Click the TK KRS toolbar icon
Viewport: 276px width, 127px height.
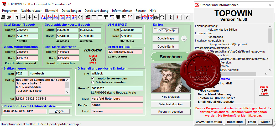tap(56, 17)
